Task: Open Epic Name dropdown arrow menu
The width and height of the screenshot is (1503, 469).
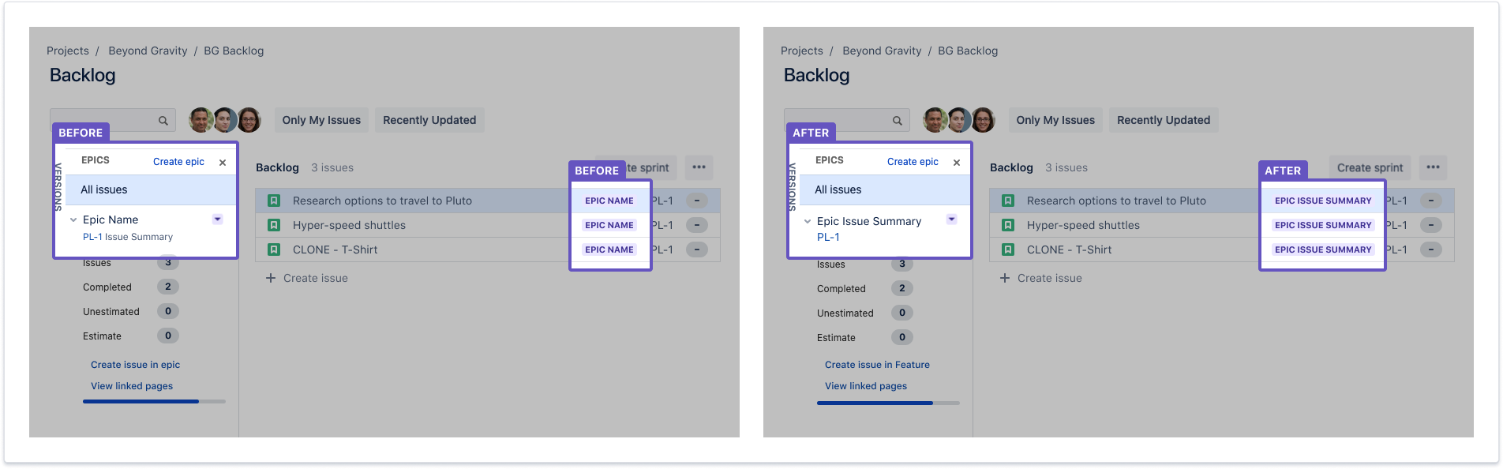Action: [218, 219]
